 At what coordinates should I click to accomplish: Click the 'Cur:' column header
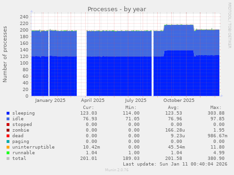(x=89, y=108)
